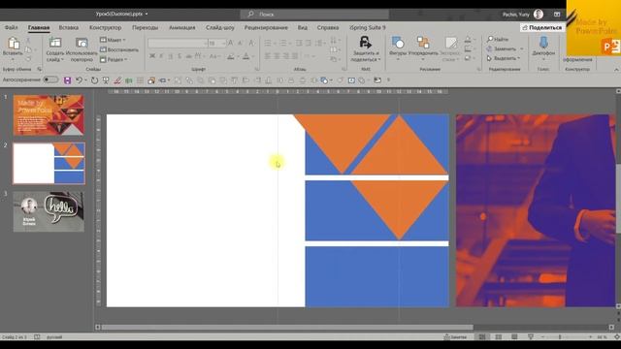This screenshot has width=621, height=349.
Task: Open the Файл menu
Action: point(11,28)
